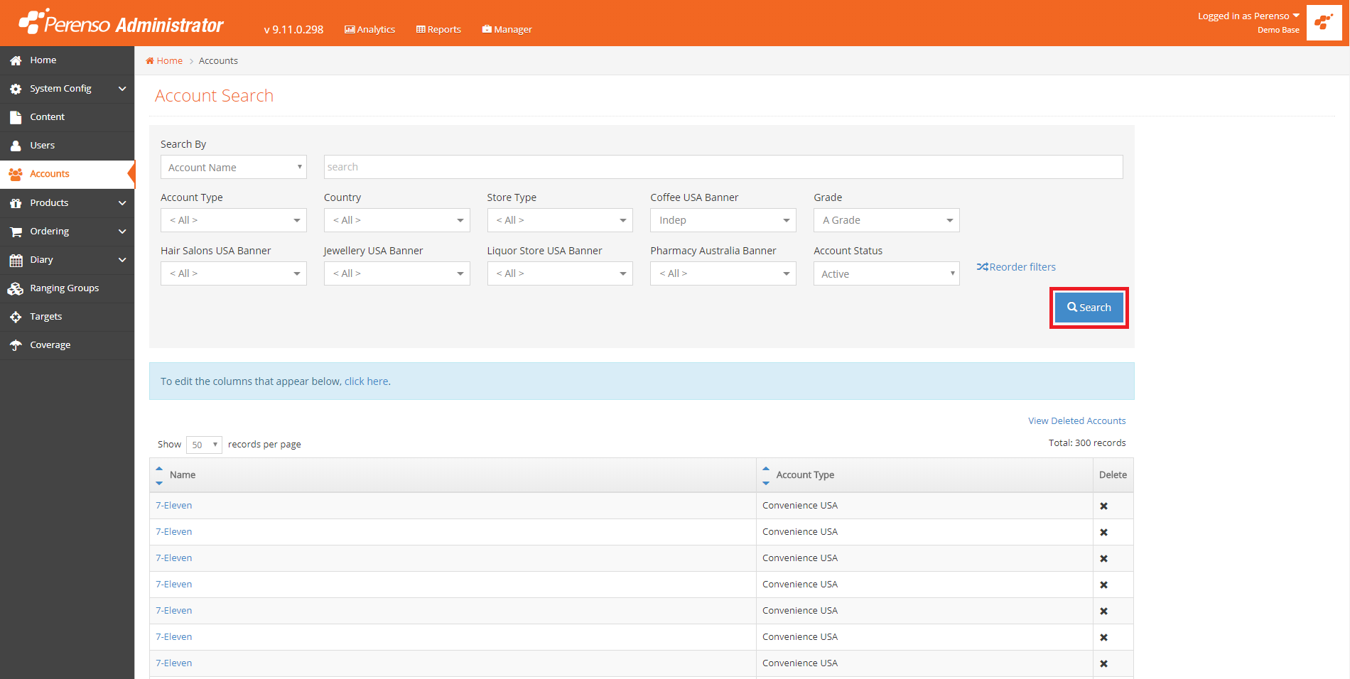Open Reports in the top menu
The image size is (1350, 679).
438,29
